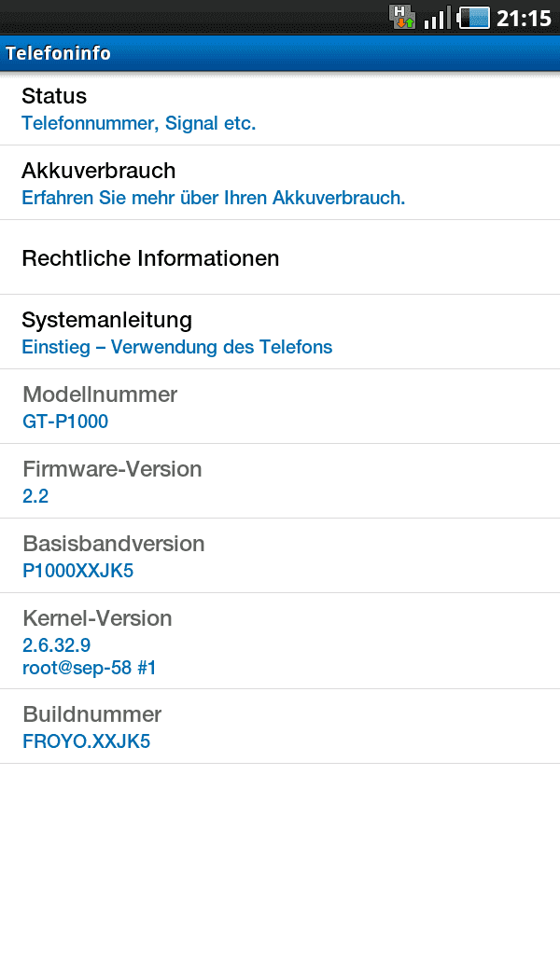Tap Telefonnummer, Signal etc. subtitle
This screenshot has width=560, height=955.
(x=139, y=123)
